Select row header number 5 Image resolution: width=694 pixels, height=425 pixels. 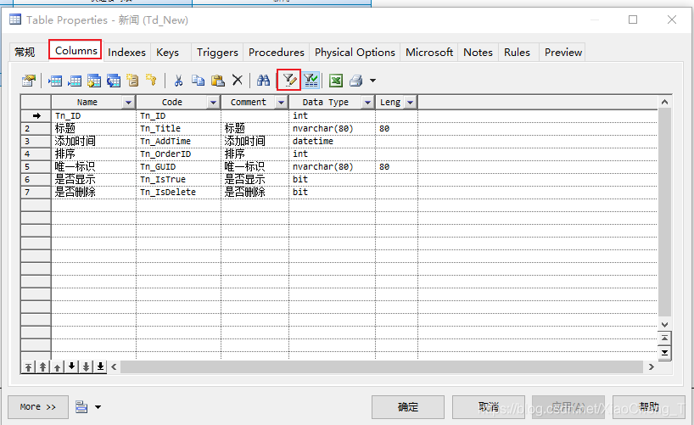click(x=36, y=167)
